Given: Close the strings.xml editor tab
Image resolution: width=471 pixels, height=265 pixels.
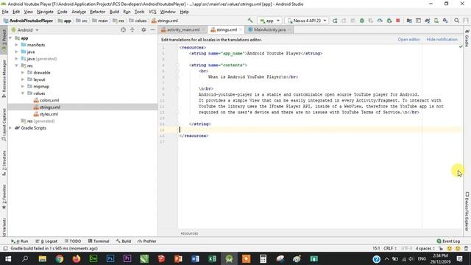Looking at the screenshot, I should pos(241,29).
